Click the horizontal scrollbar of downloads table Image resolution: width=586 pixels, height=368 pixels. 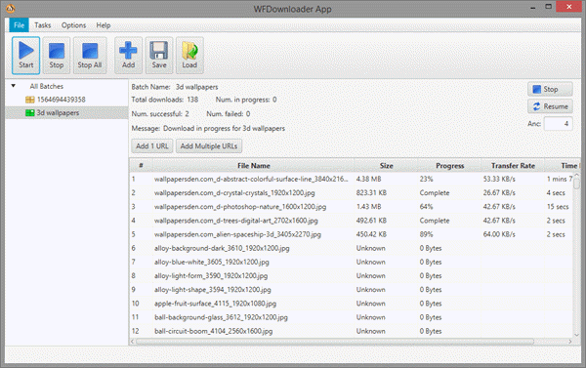coord(335,341)
